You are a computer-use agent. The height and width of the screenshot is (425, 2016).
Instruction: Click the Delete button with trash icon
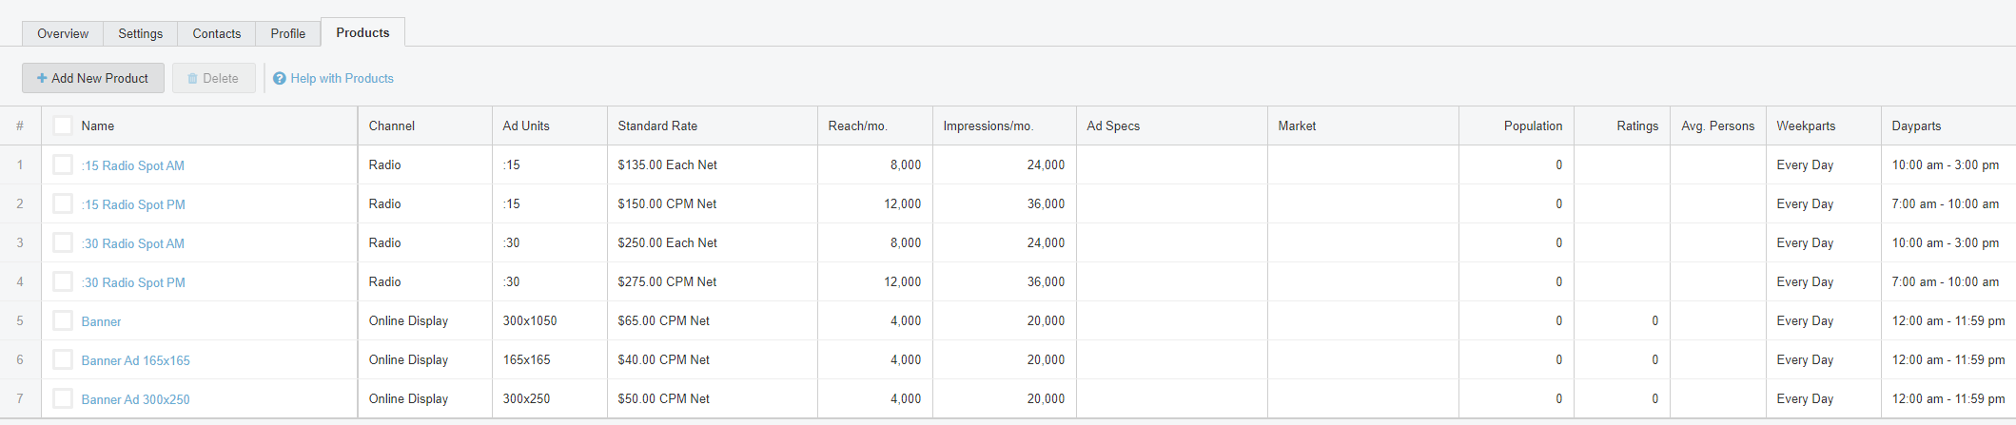(213, 78)
